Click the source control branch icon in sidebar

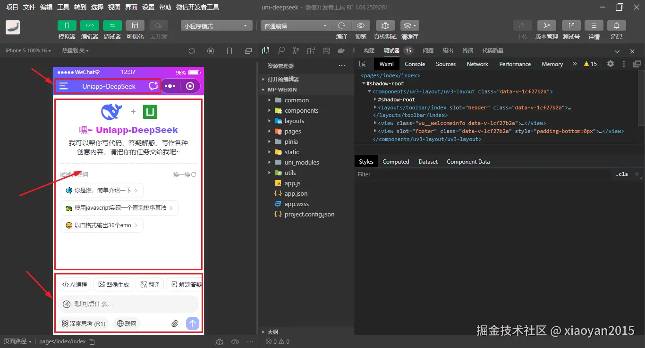tap(296, 50)
